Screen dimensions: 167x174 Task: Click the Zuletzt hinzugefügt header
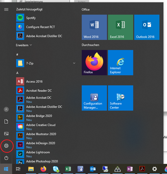tap(29, 10)
